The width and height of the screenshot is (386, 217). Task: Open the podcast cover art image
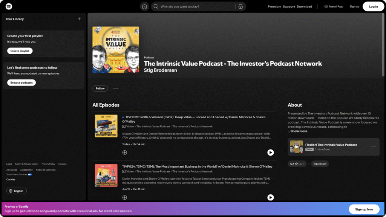116,50
